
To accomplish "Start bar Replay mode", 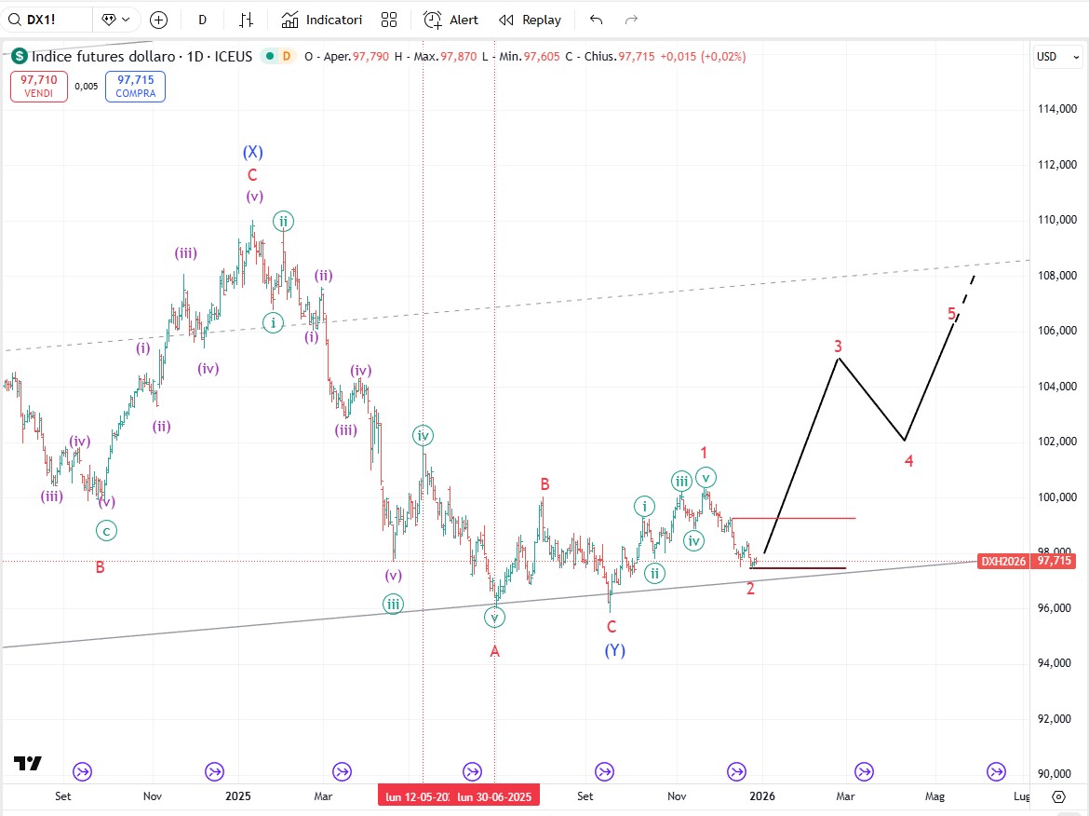I will (x=530, y=20).
